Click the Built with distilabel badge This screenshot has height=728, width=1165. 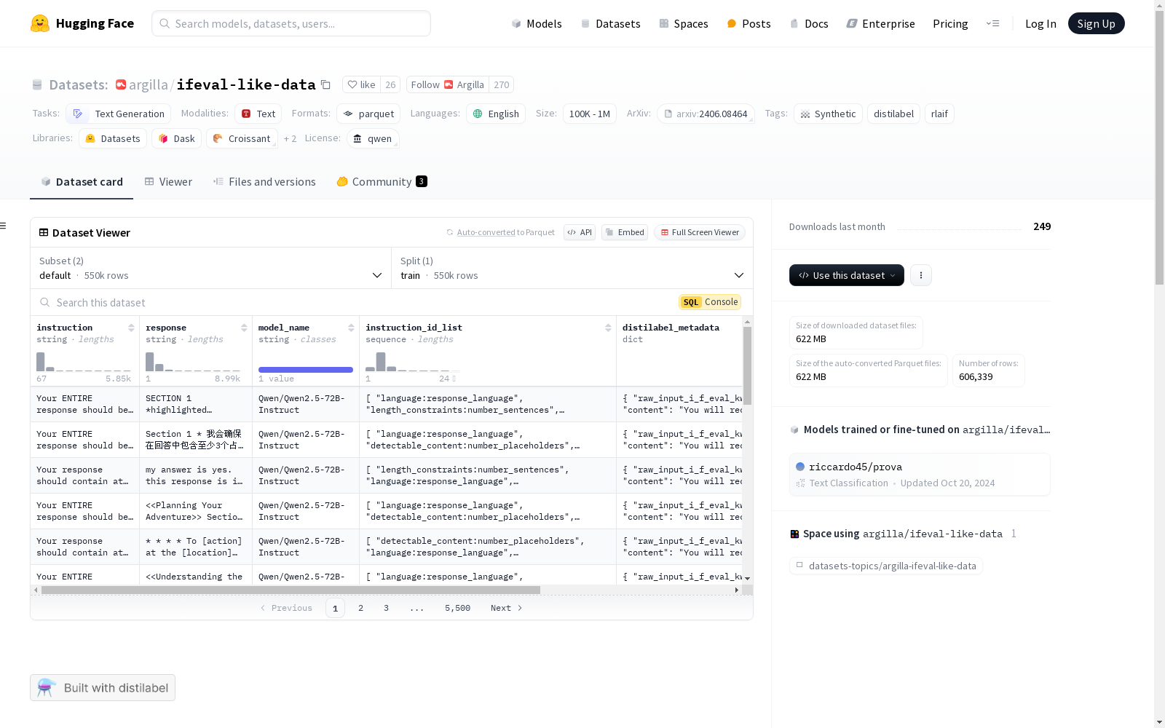[103, 688]
